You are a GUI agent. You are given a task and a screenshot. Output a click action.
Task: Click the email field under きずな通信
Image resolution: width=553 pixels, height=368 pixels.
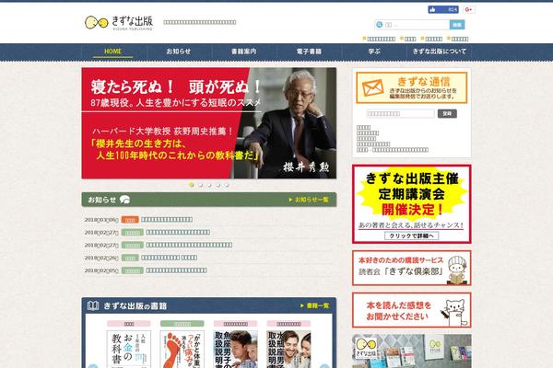point(400,113)
